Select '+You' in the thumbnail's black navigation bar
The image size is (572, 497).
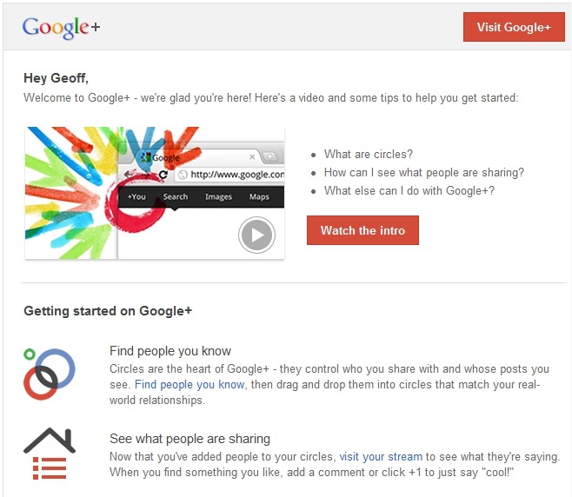(x=136, y=197)
